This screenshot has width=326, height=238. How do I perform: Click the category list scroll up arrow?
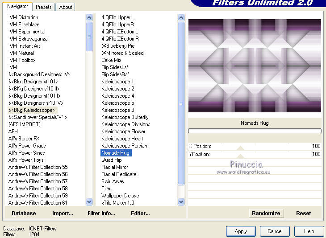tap(89, 18)
